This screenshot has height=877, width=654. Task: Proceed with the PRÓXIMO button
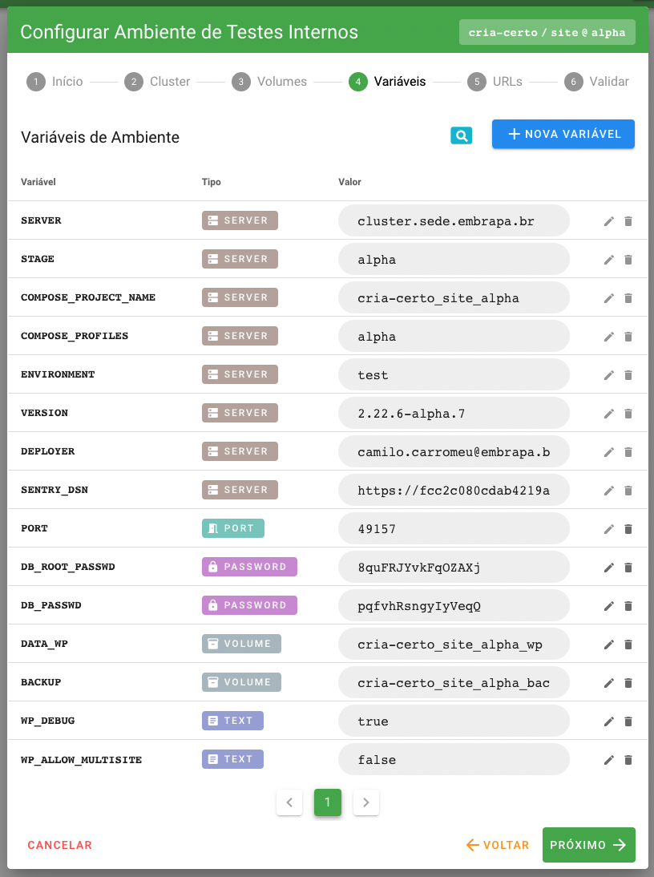click(588, 845)
